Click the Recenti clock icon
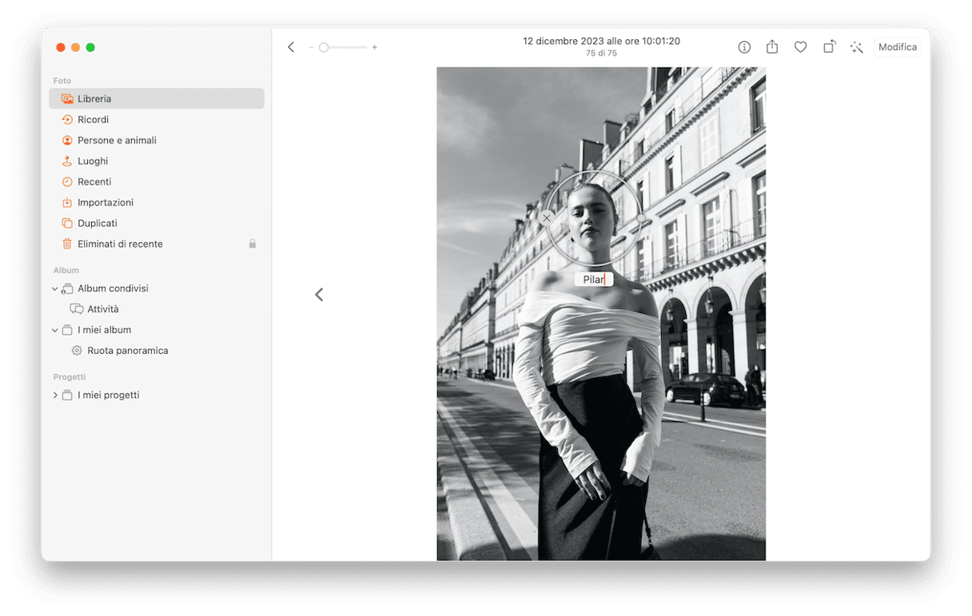The height and width of the screenshot is (616, 972). 67,181
